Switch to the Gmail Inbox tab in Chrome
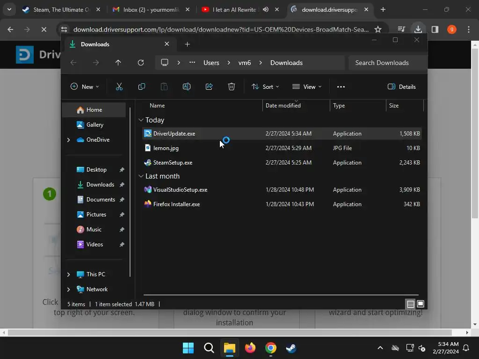The width and height of the screenshot is (479, 359). click(x=151, y=9)
